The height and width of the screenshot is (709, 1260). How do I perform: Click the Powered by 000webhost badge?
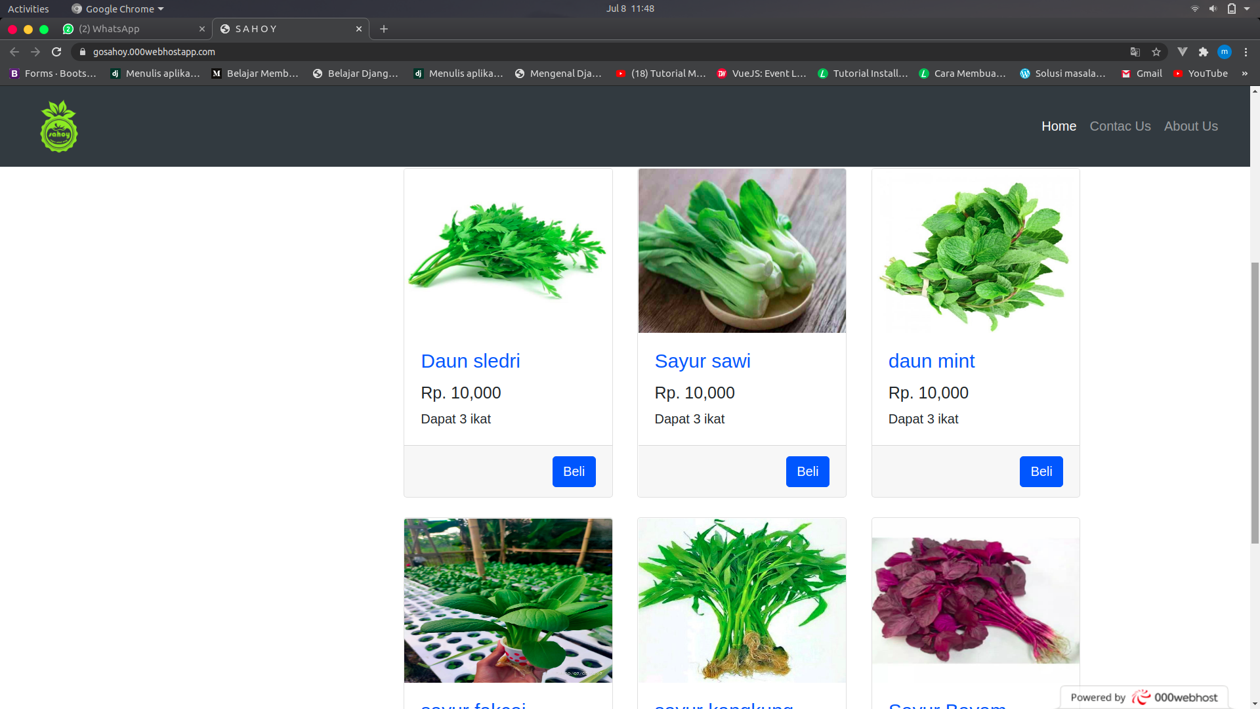(1144, 697)
